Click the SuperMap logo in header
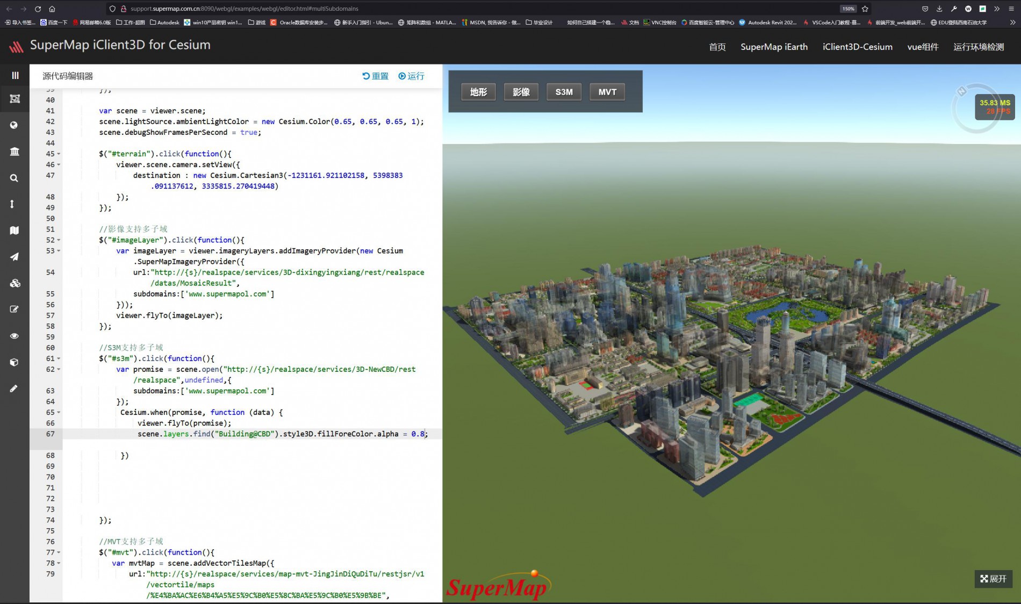 pyautogui.click(x=16, y=47)
